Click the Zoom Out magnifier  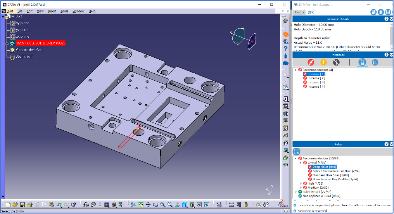pos(170,205)
